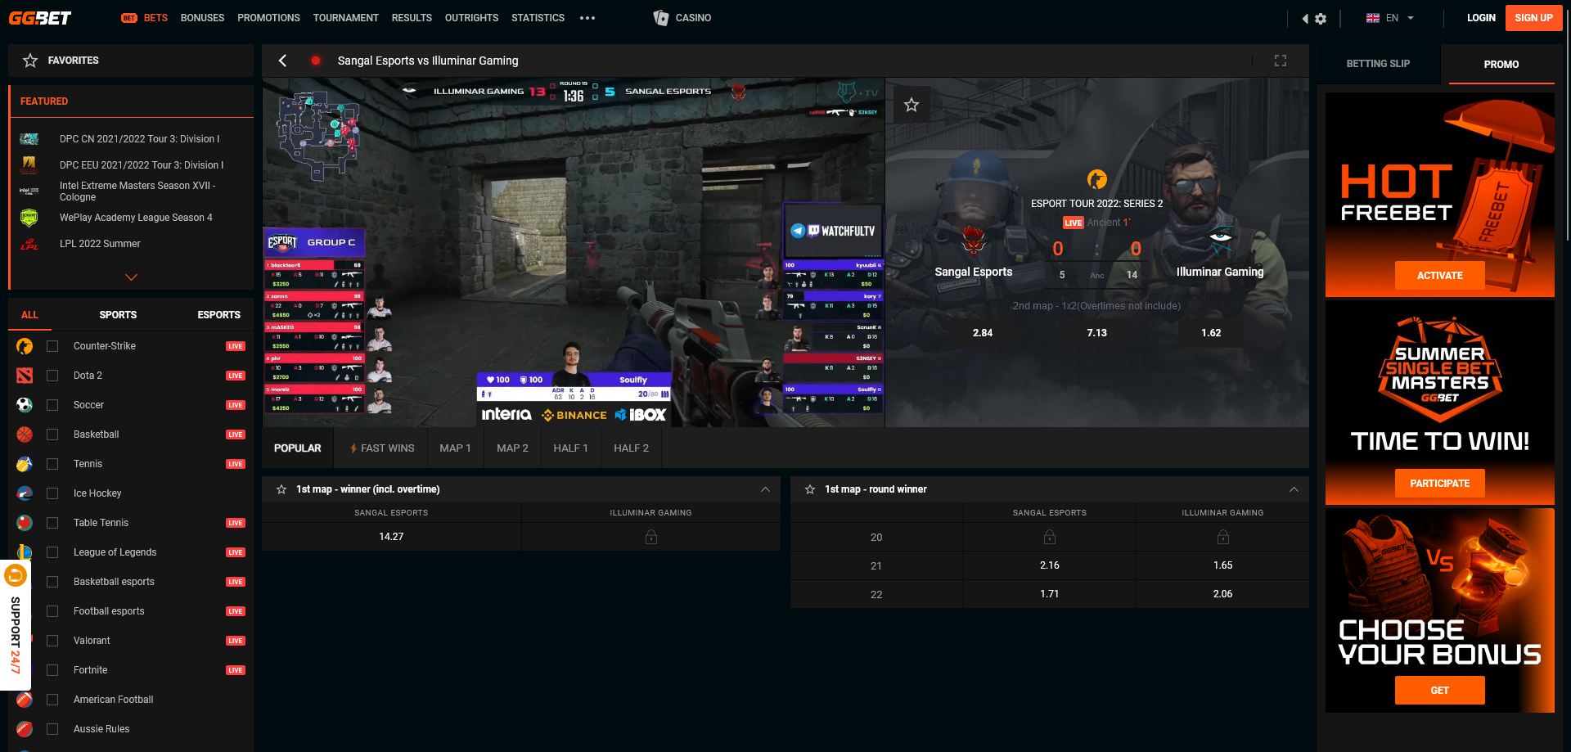Tick the Soccer checkbox
Image resolution: width=1571 pixels, height=752 pixels.
point(52,405)
